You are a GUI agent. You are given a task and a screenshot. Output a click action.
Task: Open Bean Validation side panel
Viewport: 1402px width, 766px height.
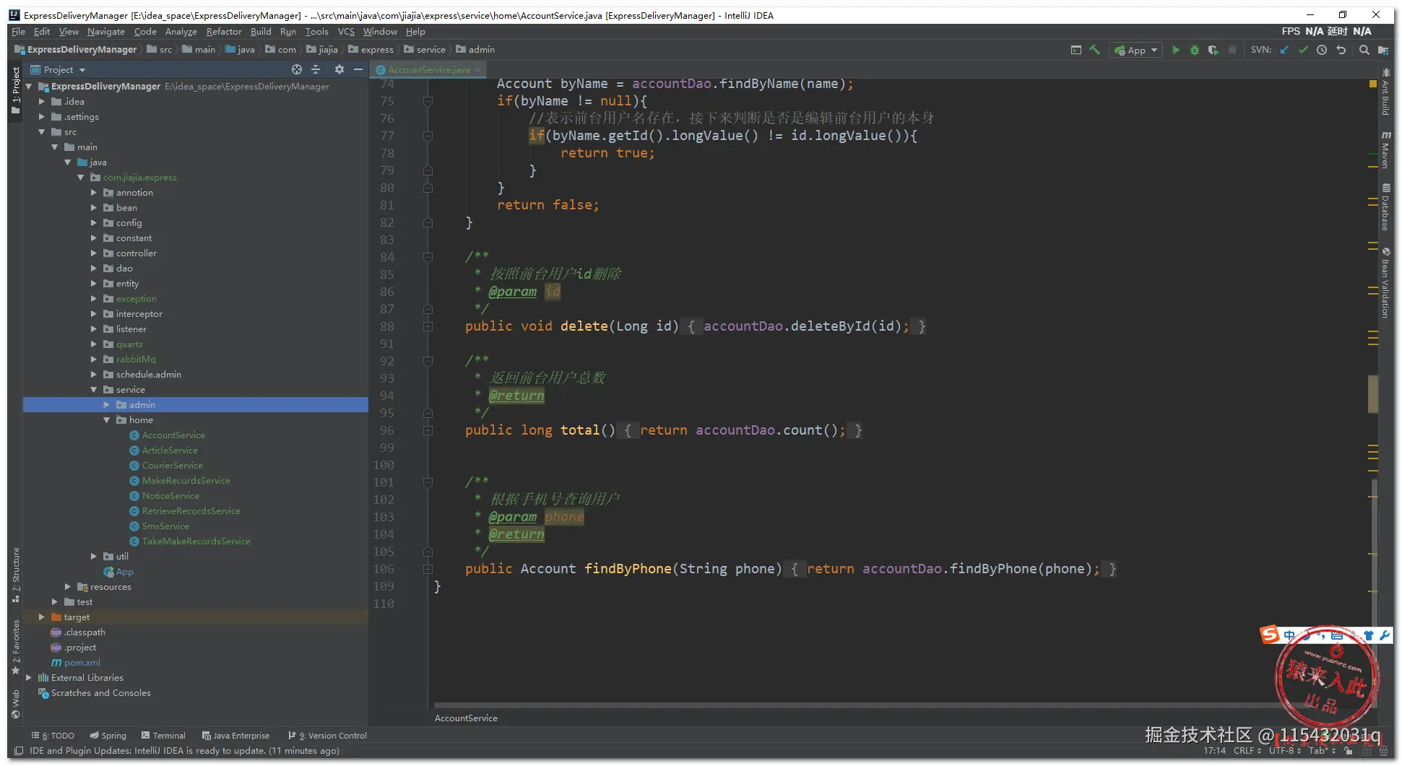click(1385, 282)
